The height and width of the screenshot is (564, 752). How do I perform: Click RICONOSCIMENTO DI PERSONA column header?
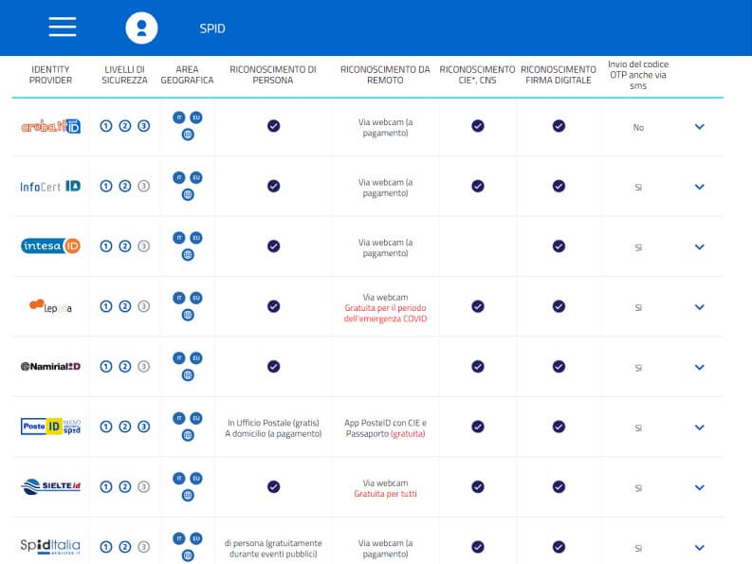tap(273, 75)
